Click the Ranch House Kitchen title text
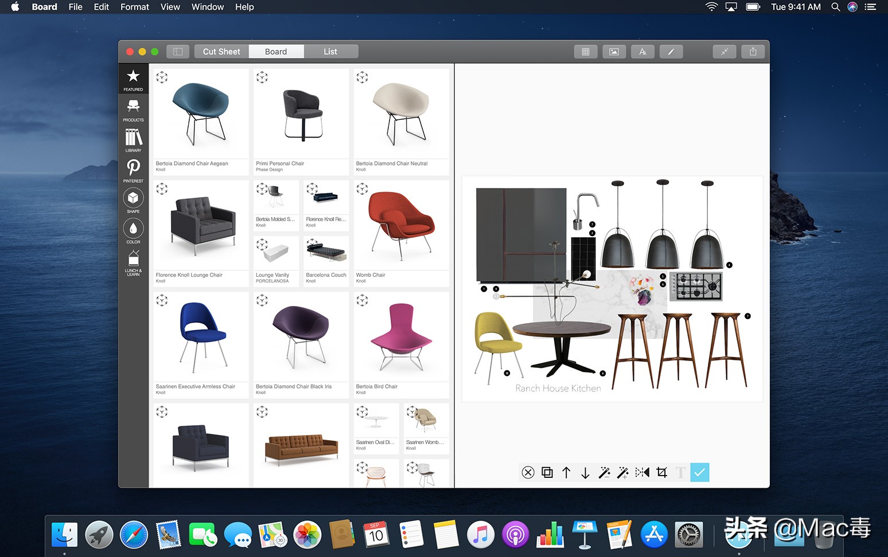 pos(558,388)
